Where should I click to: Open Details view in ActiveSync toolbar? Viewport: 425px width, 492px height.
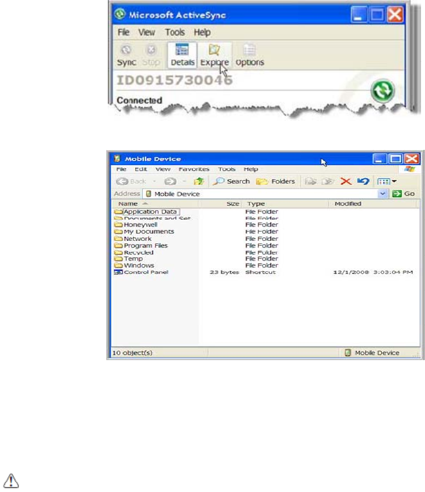click(x=183, y=55)
